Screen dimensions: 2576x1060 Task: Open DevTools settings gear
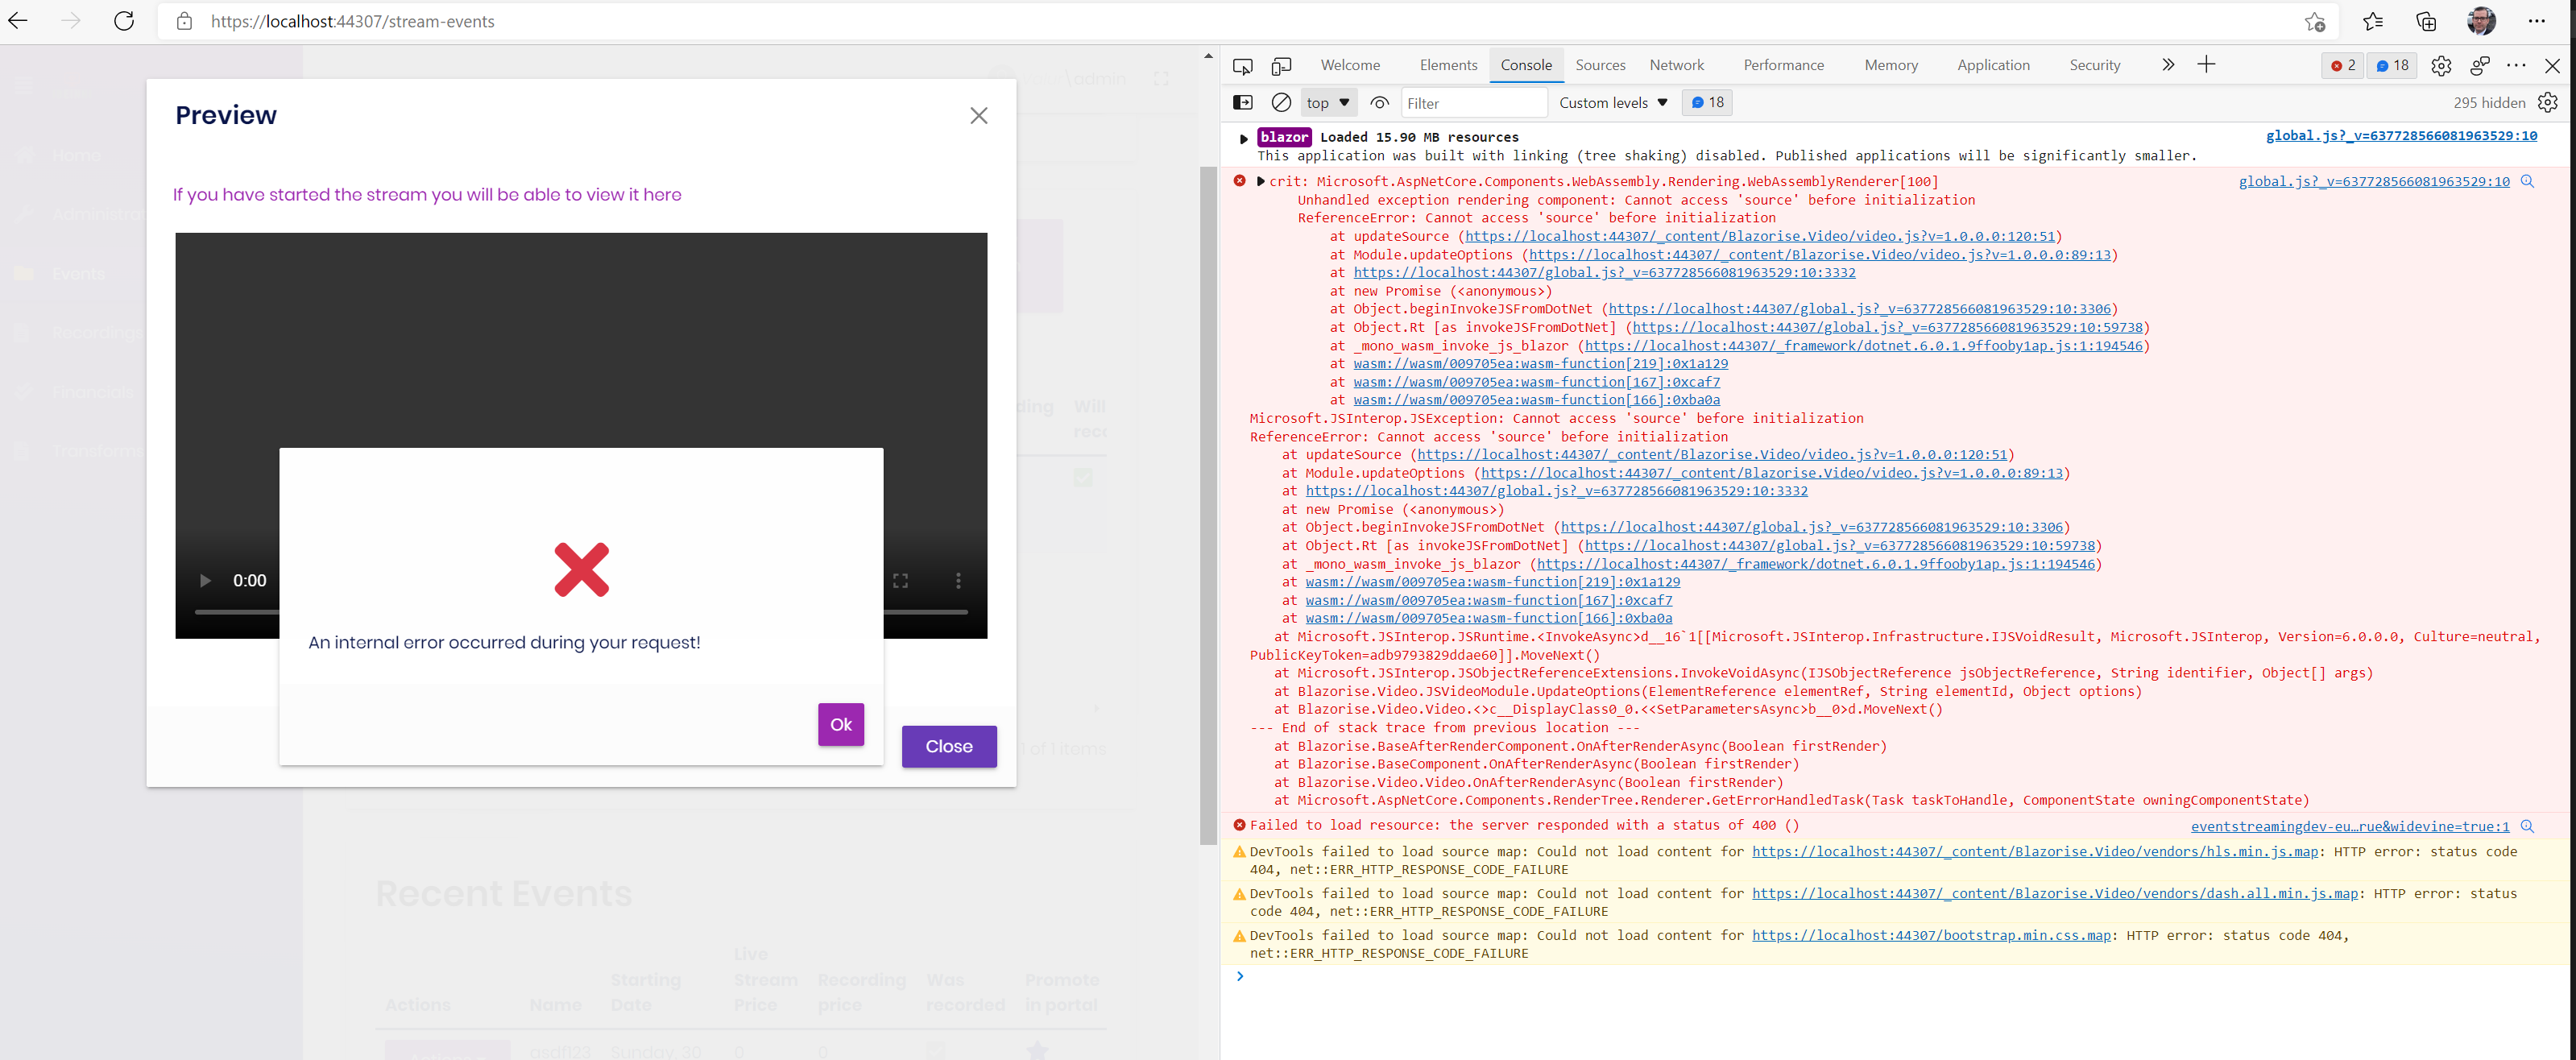pos(2441,65)
